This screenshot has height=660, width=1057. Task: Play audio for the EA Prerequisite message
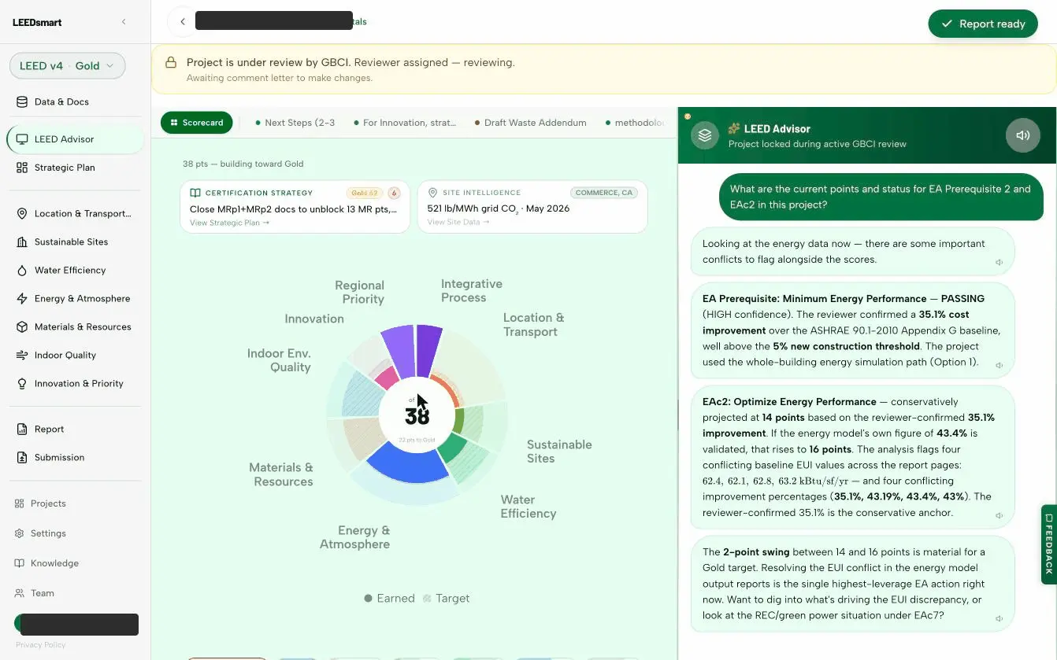click(999, 365)
